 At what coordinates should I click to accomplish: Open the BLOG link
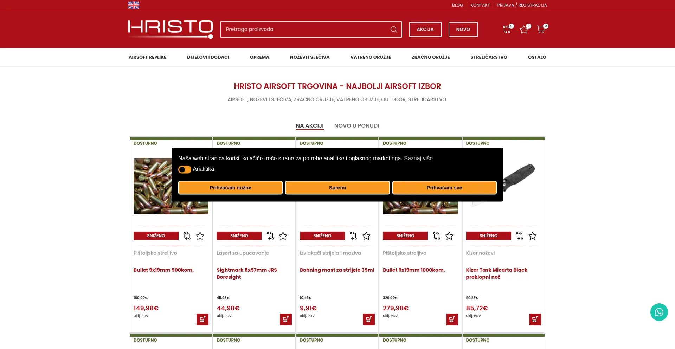click(457, 5)
